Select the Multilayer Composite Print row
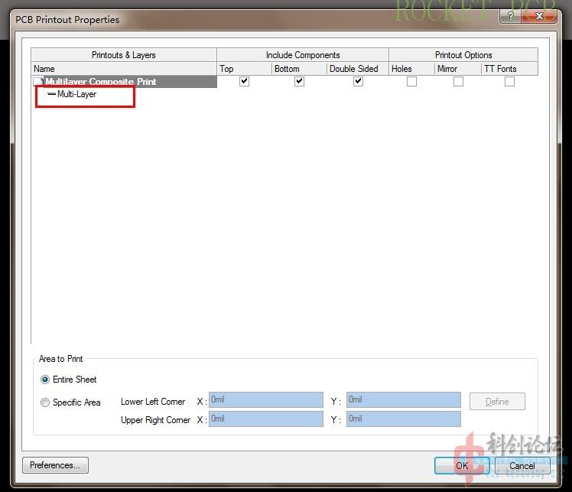Viewport: 572px width, 492px height. 125,81
